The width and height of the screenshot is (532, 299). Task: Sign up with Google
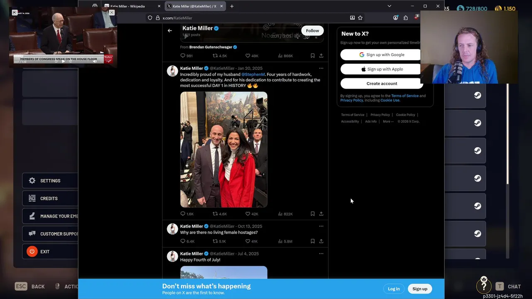click(382, 55)
